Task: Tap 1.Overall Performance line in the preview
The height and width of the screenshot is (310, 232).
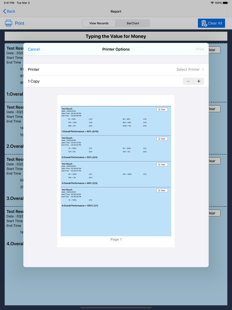Action: pyautogui.click(x=80, y=131)
